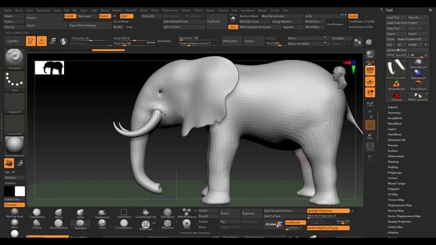Image resolution: width=436 pixels, height=245 pixels.
Task: Expand the UV Map section
Action: click(392, 195)
